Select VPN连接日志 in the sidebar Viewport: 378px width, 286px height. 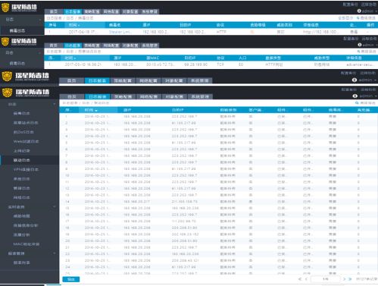(26, 169)
